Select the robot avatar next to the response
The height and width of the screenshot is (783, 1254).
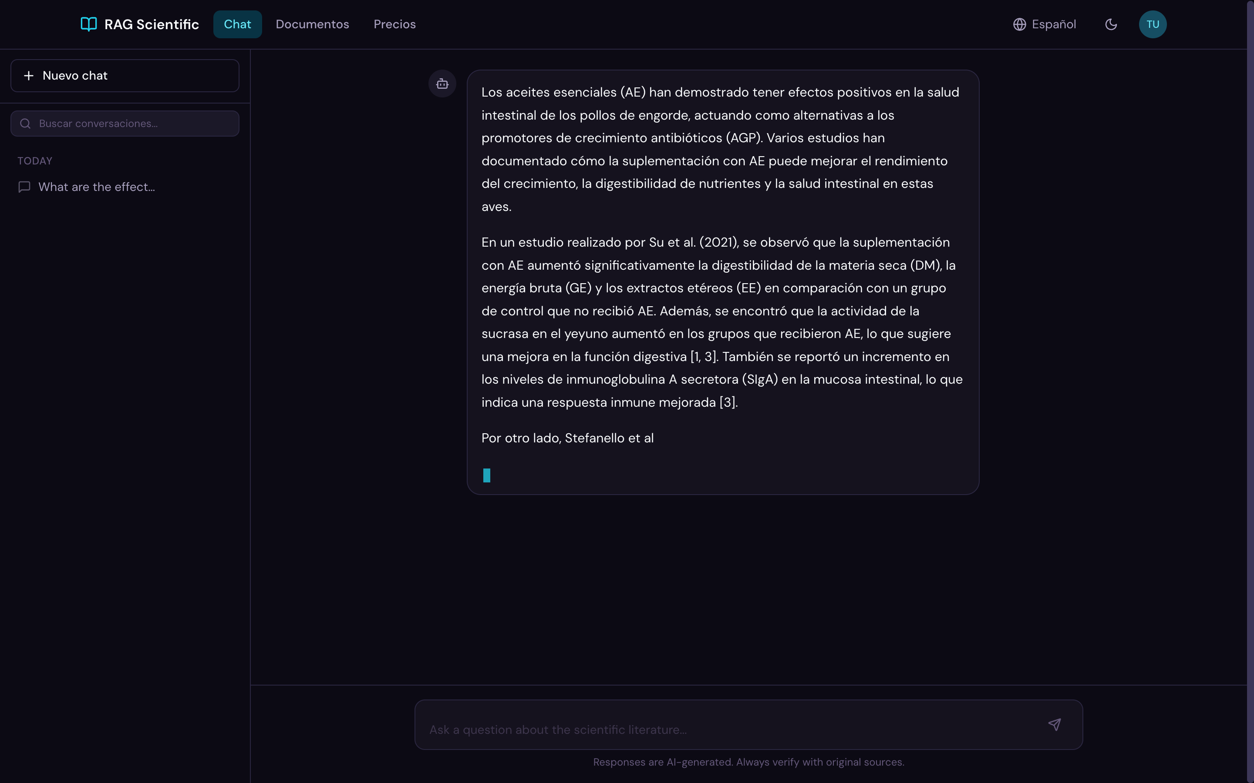tap(442, 84)
